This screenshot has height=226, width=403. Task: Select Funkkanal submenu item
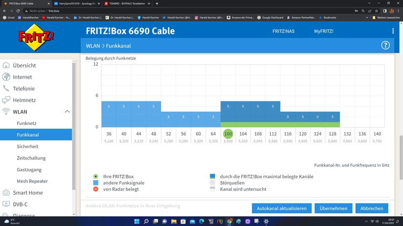point(36,135)
